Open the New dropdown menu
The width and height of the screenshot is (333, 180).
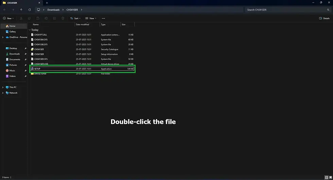click(x=8, y=18)
